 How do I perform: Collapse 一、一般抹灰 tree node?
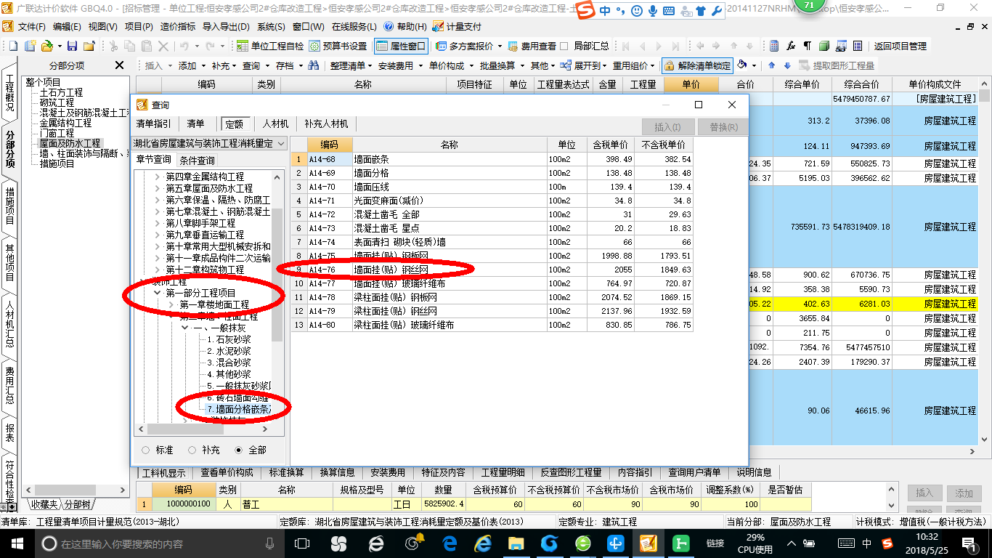click(184, 328)
